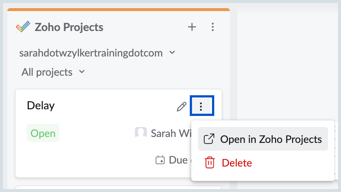
Task: Click the assignee avatar icon beside Sarah
Action: tap(140, 133)
